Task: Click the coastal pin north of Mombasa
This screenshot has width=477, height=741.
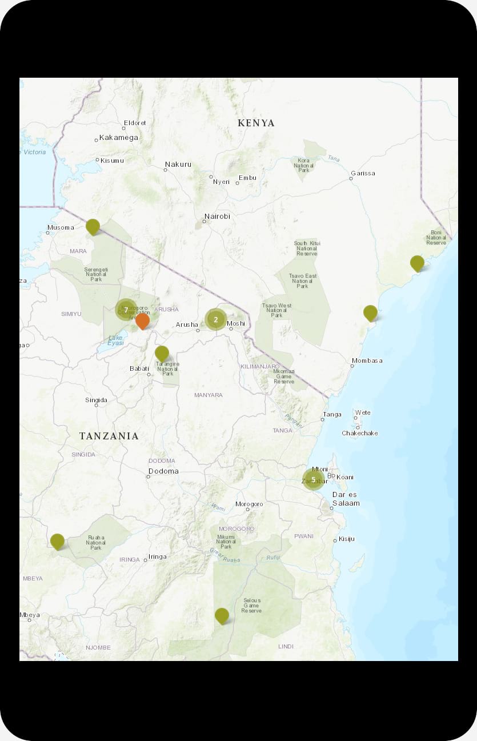Action: pos(370,313)
